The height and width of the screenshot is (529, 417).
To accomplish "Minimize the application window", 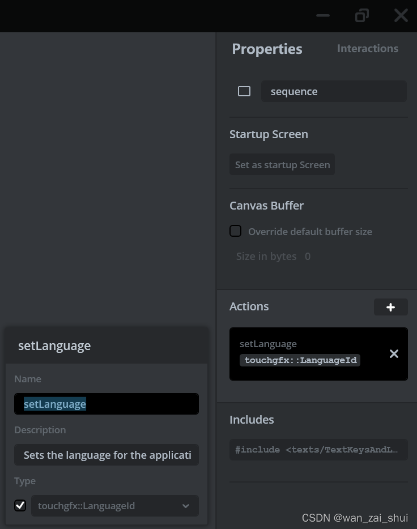I will point(323,15).
